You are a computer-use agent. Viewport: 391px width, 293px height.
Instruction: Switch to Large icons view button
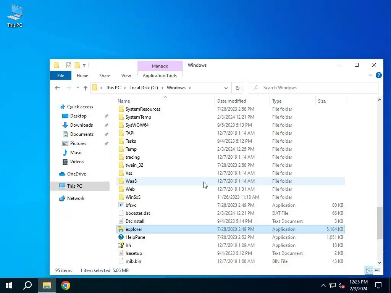pos(377,270)
